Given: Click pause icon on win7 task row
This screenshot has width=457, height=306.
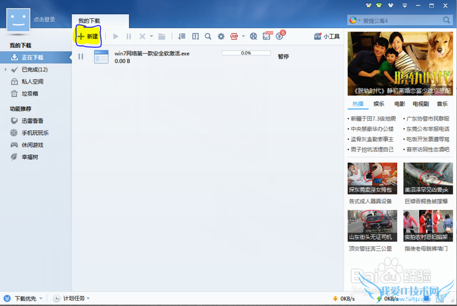Looking at the screenshot, I should 81,57.
